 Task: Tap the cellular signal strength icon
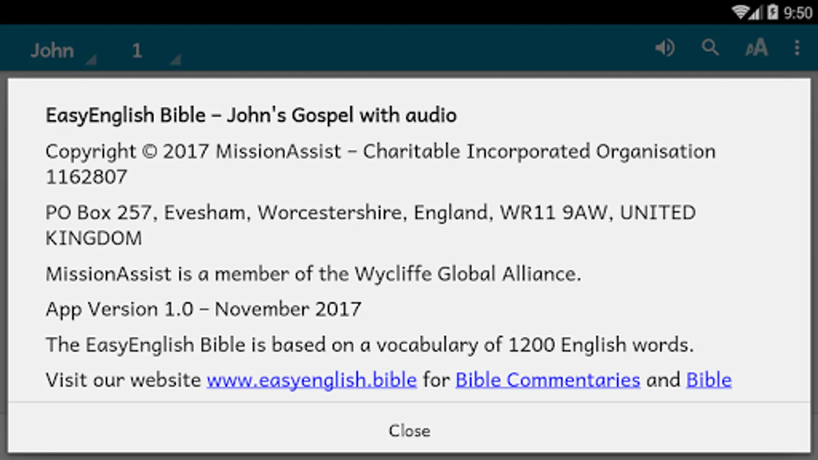[x=756, y=12]
